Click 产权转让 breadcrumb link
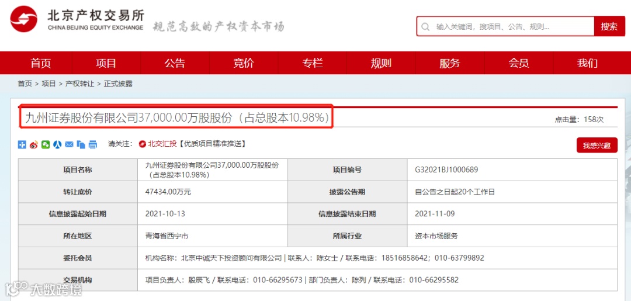Screen dimensions: 631x301 point(79,84)
